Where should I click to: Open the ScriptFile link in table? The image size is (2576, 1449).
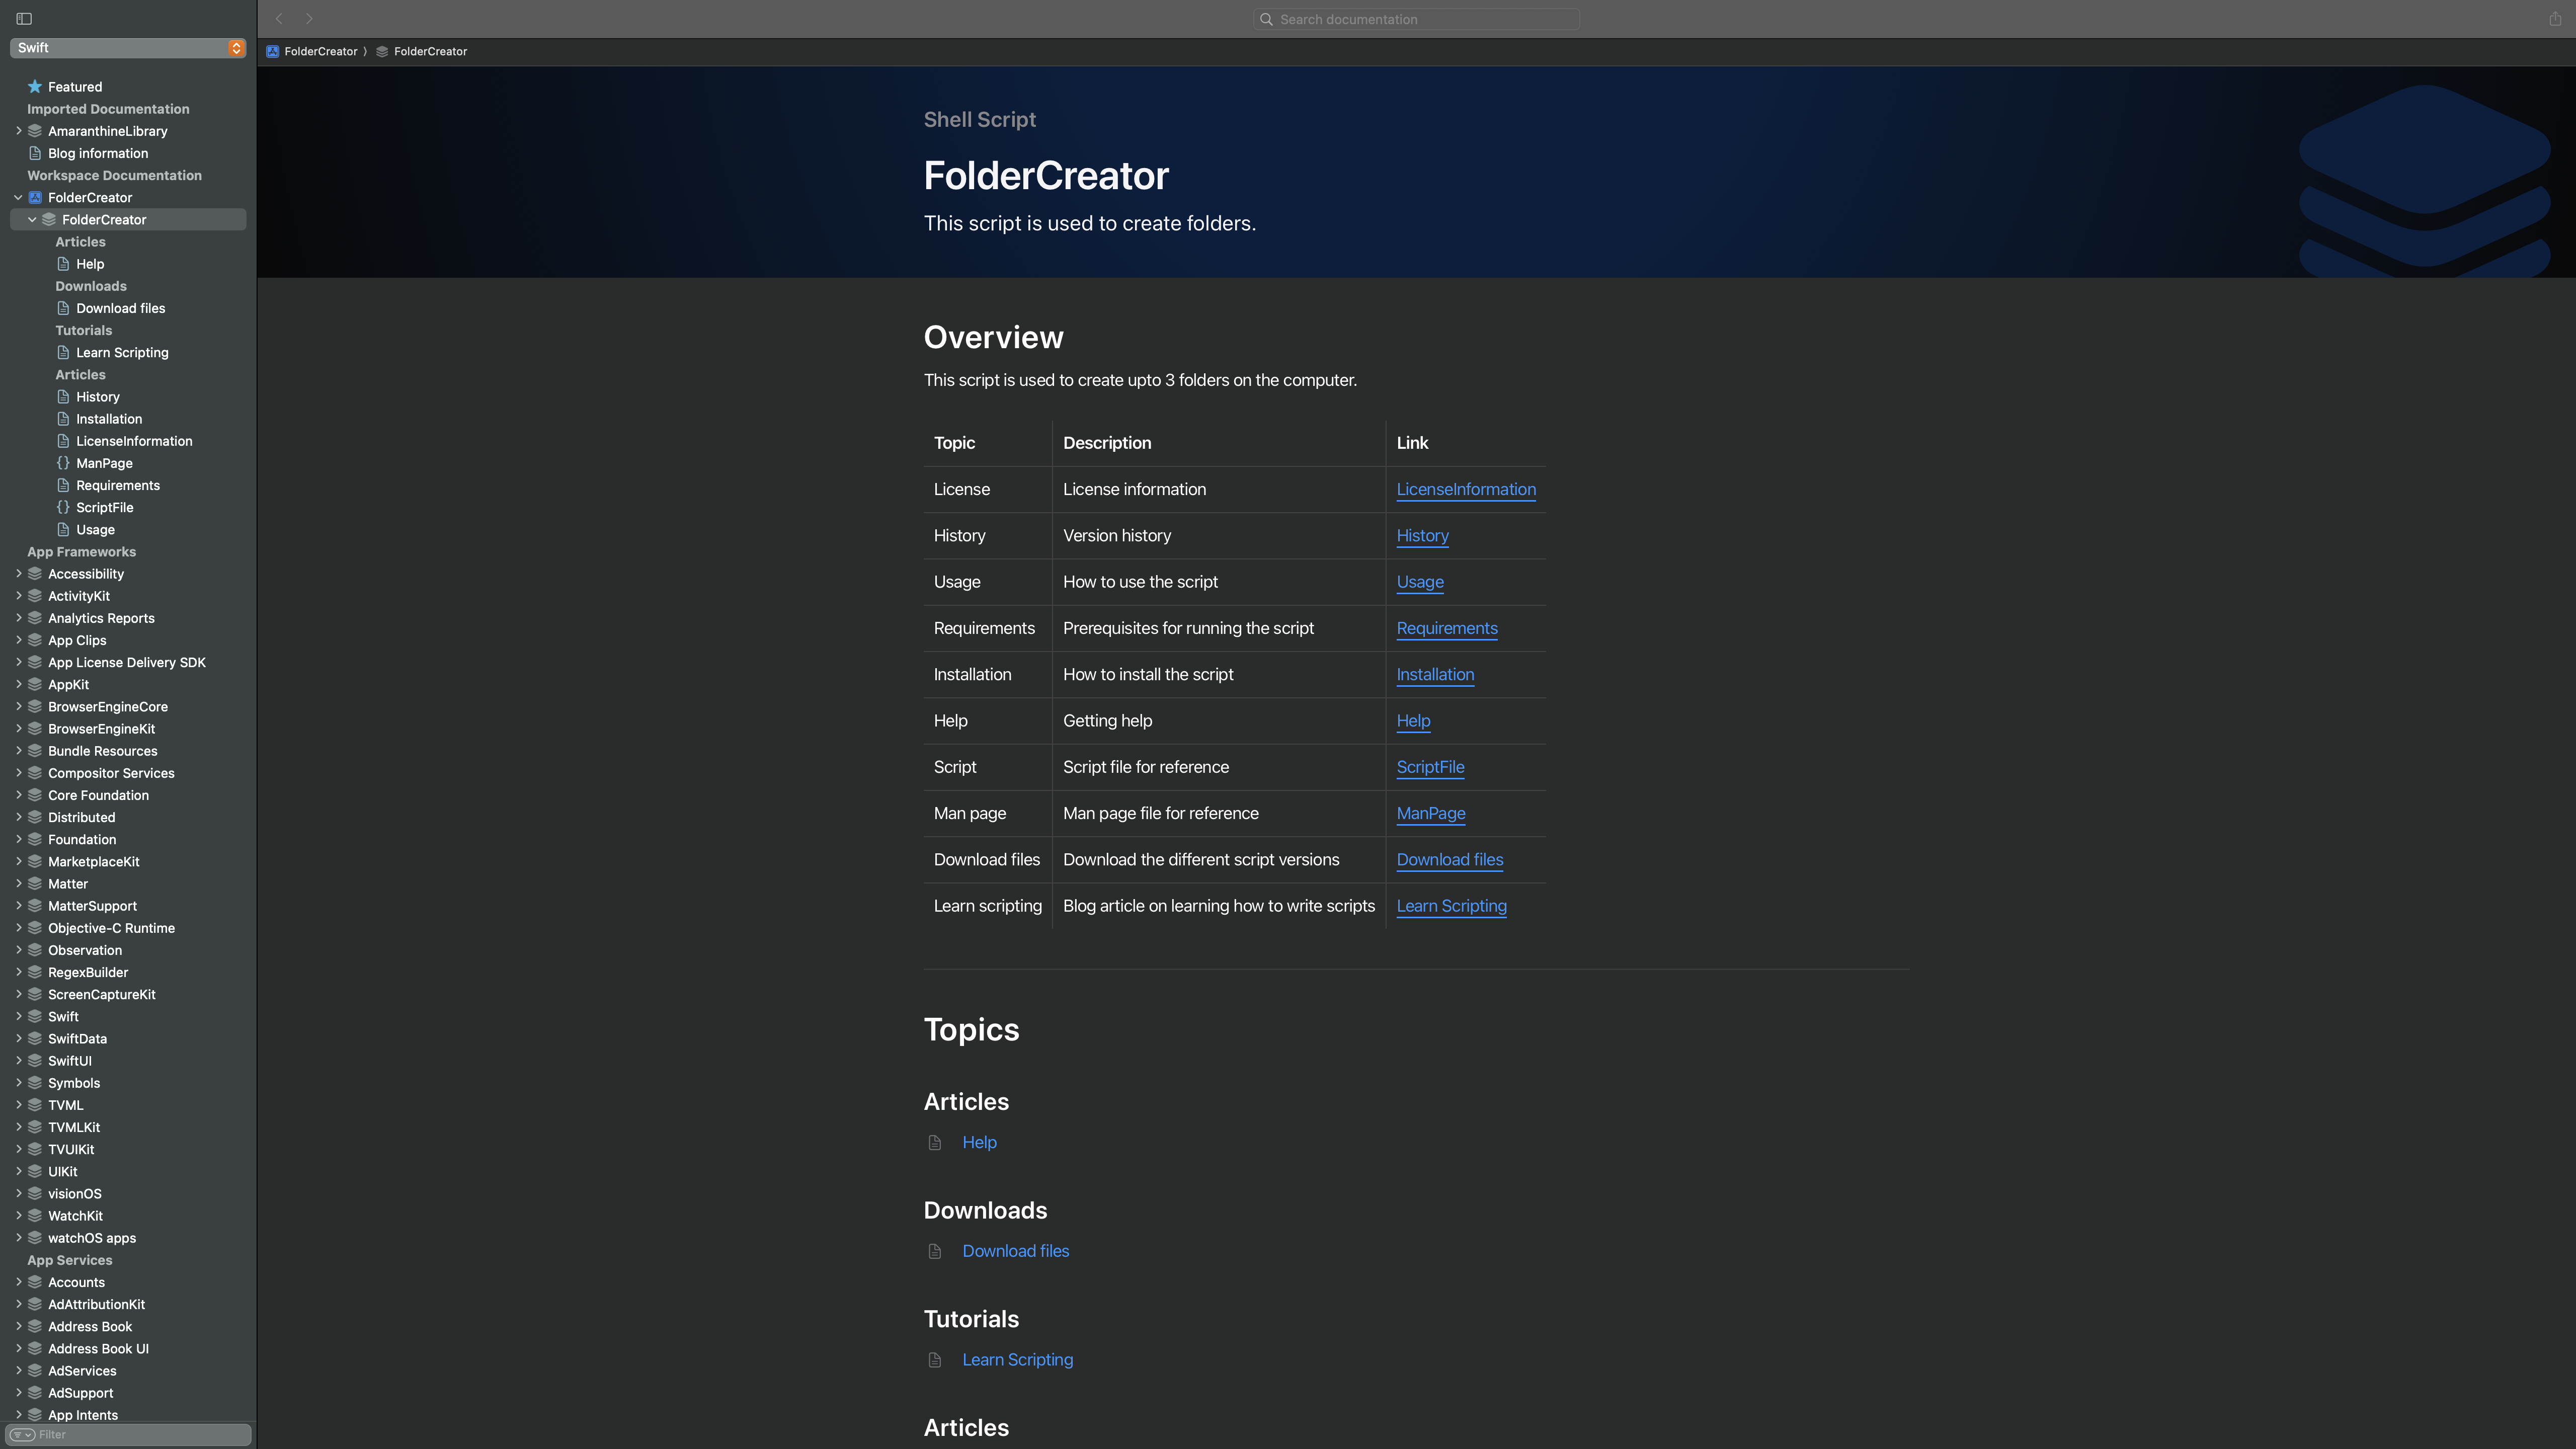[x=1429, y=768]
